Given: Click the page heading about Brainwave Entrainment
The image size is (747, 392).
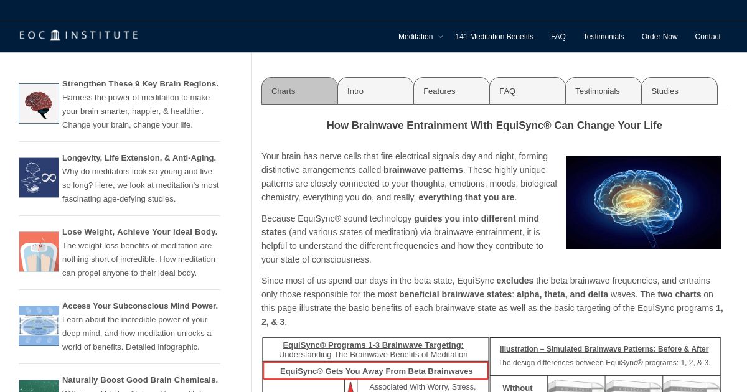Looking at the screenshot, I should [x=494, y=125].
